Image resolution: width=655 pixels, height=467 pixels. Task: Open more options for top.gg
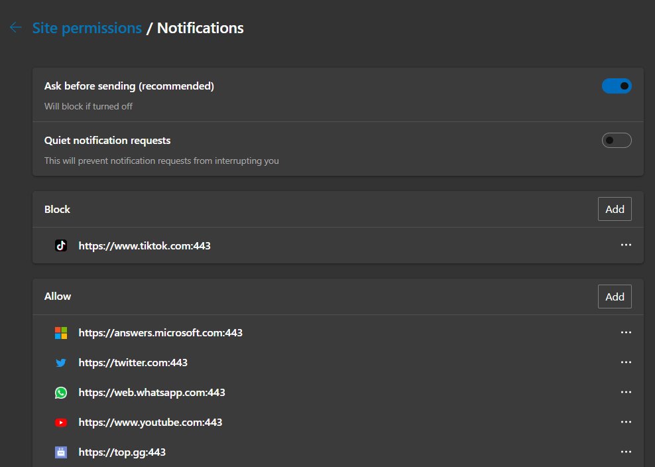[x=626, y=452]
